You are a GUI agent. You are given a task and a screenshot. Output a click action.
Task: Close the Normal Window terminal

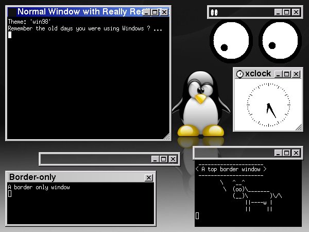pyautogui.click(x=164, y=12)
